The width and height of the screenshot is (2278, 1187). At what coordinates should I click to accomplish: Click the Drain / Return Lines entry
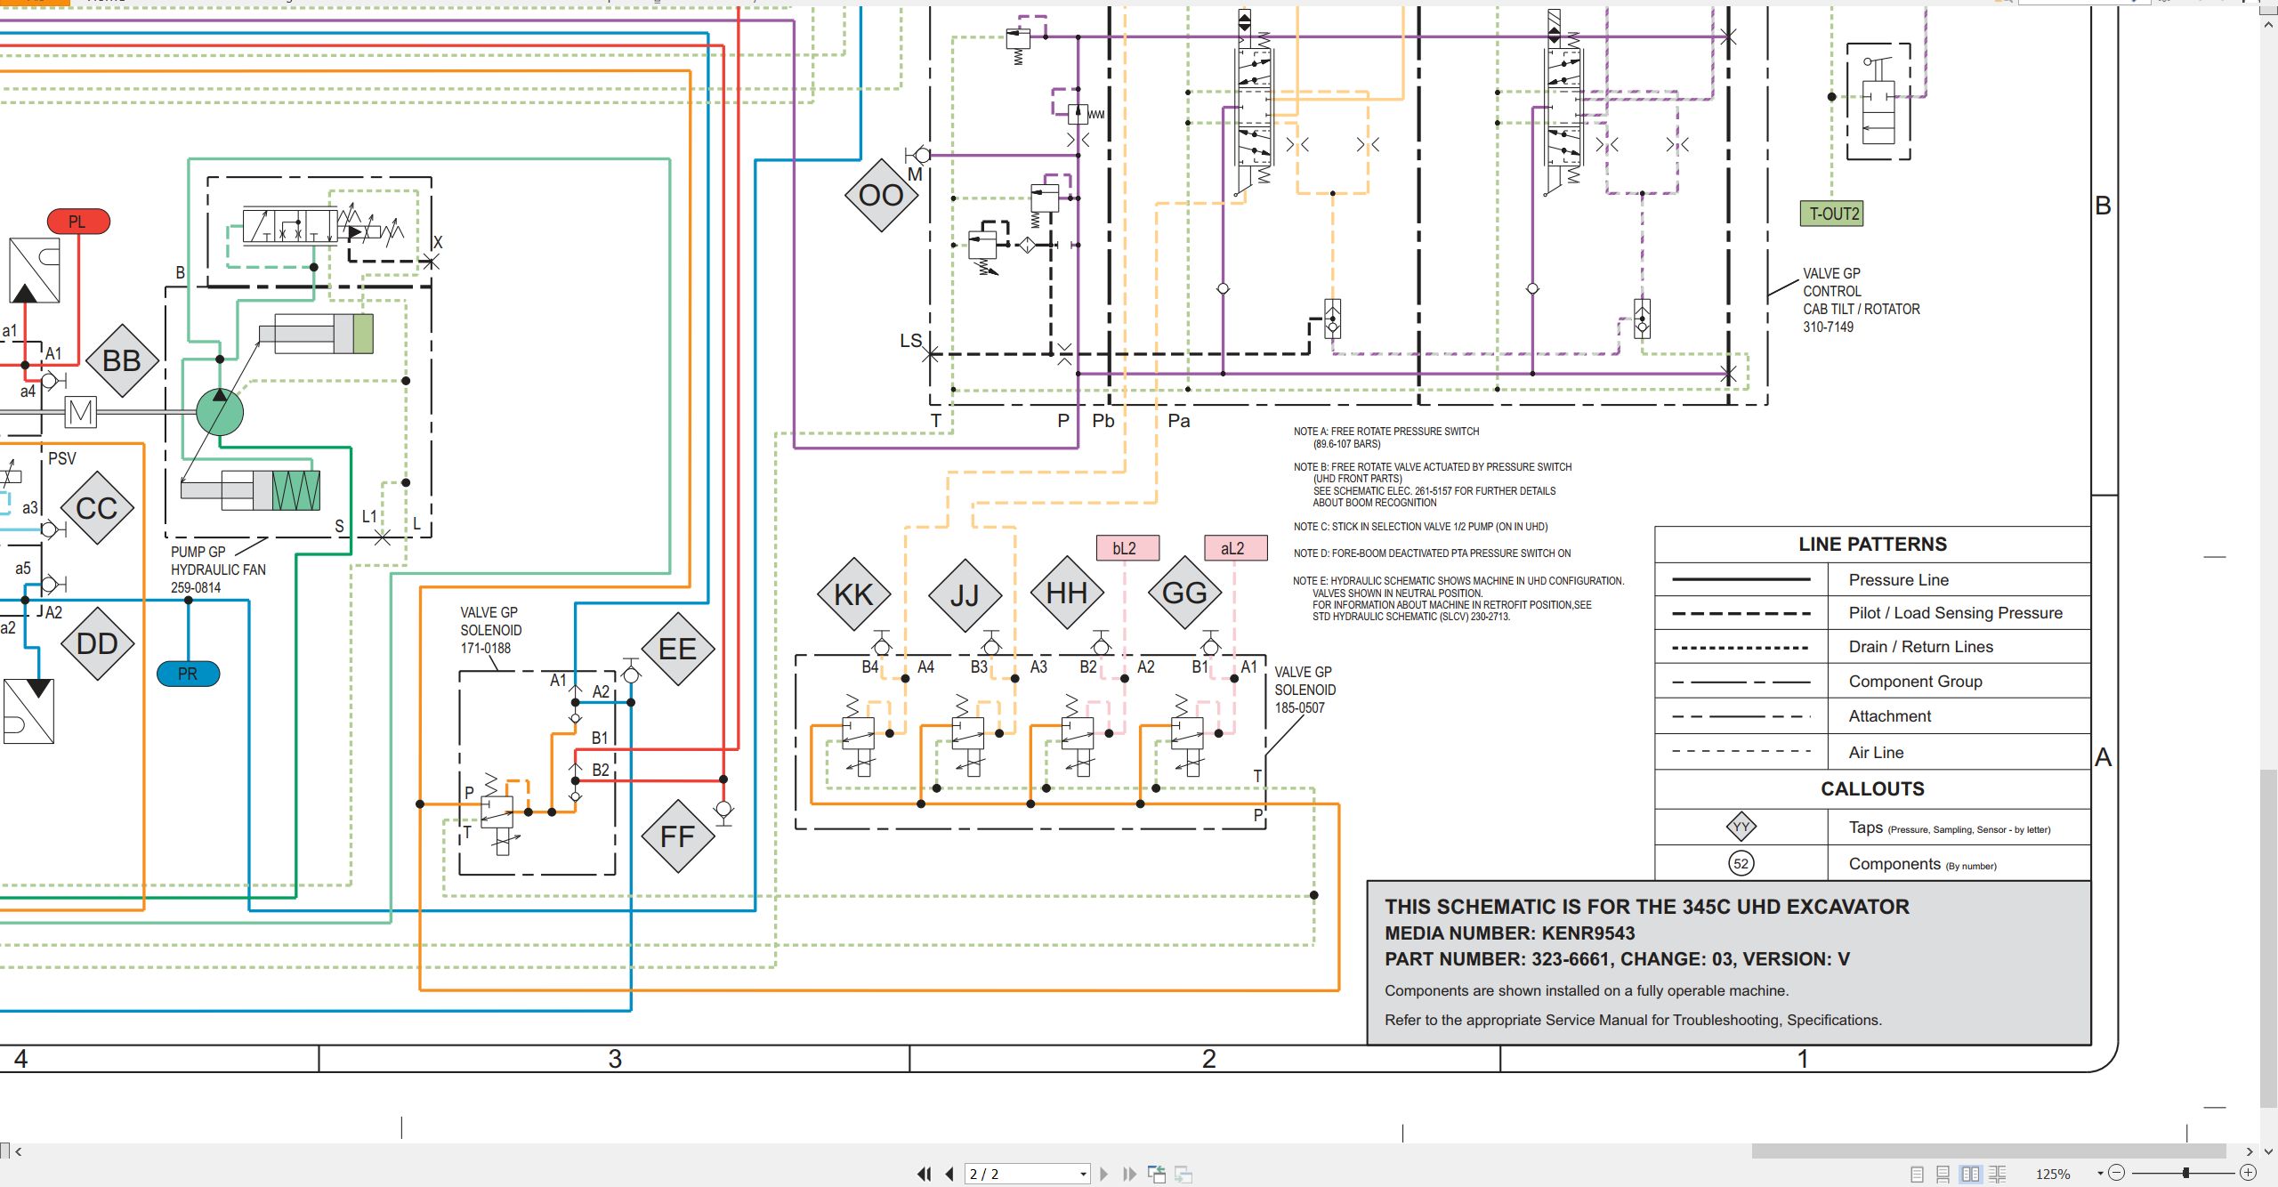point(1920,647)
